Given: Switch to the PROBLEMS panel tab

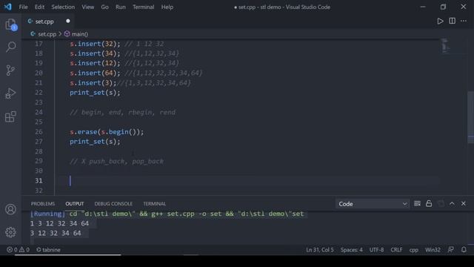Looking at the screenshot, I should click(x=43, y=204).
